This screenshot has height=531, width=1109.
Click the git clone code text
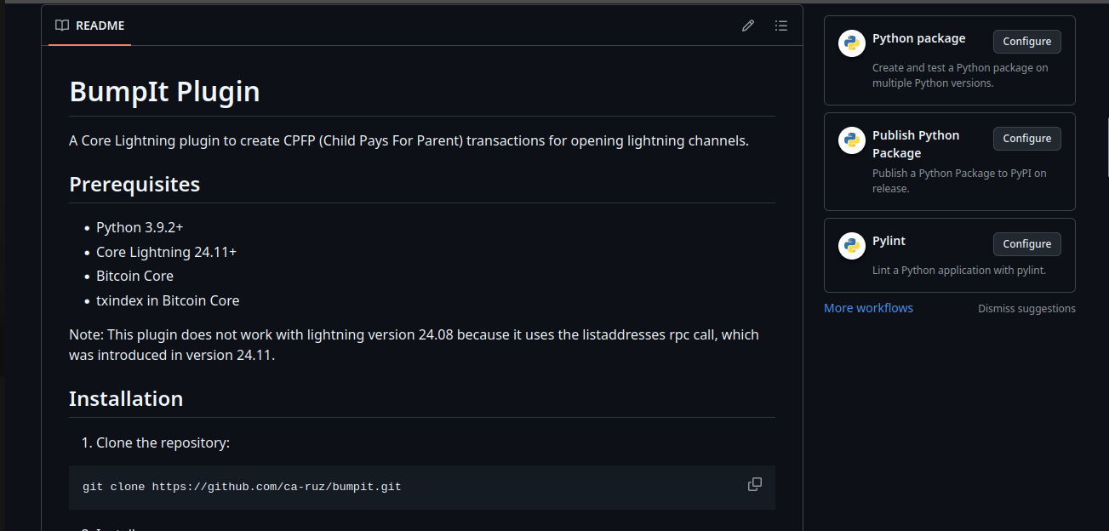point(242,487)
